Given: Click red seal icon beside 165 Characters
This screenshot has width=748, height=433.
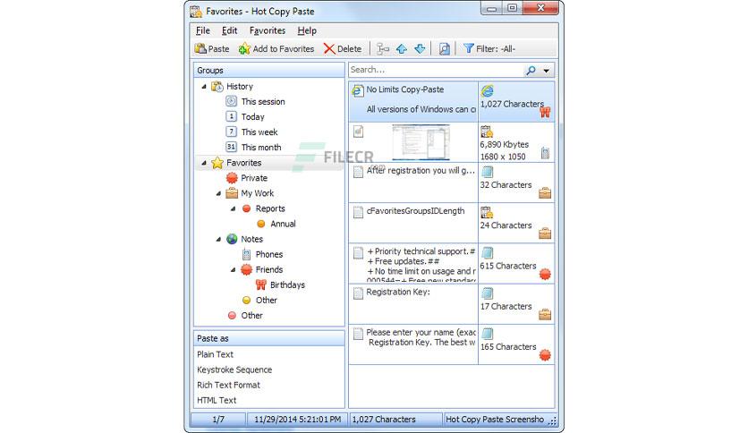Looking at the screenshot, I should click(545, 355).
